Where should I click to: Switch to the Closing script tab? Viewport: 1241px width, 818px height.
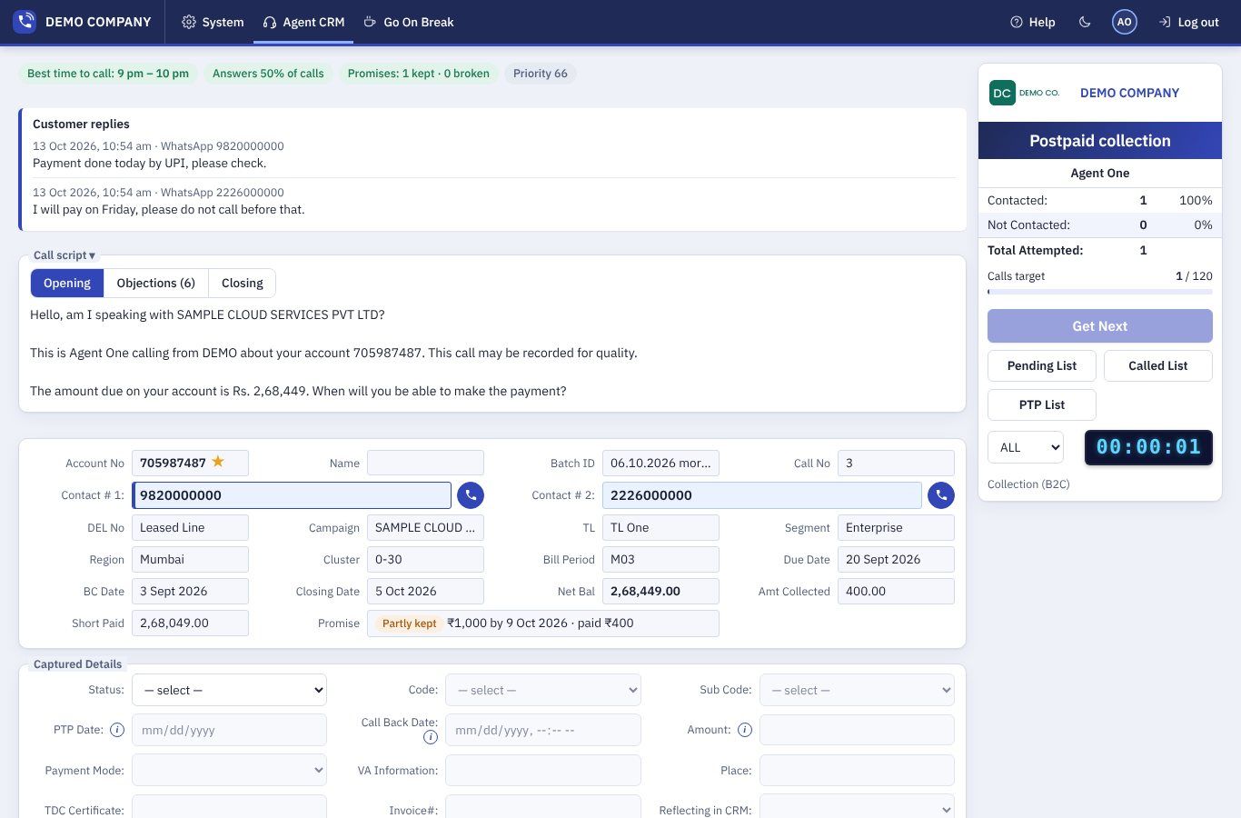point(243,283)
